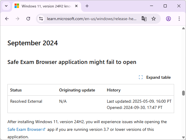Click the Last updated 2025-05-09 text
The height and width of the screenshot is (140, 186).
139,101
